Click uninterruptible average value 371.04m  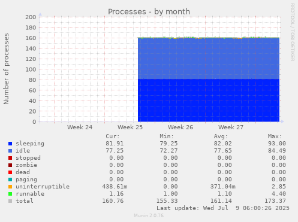[223, 187]
